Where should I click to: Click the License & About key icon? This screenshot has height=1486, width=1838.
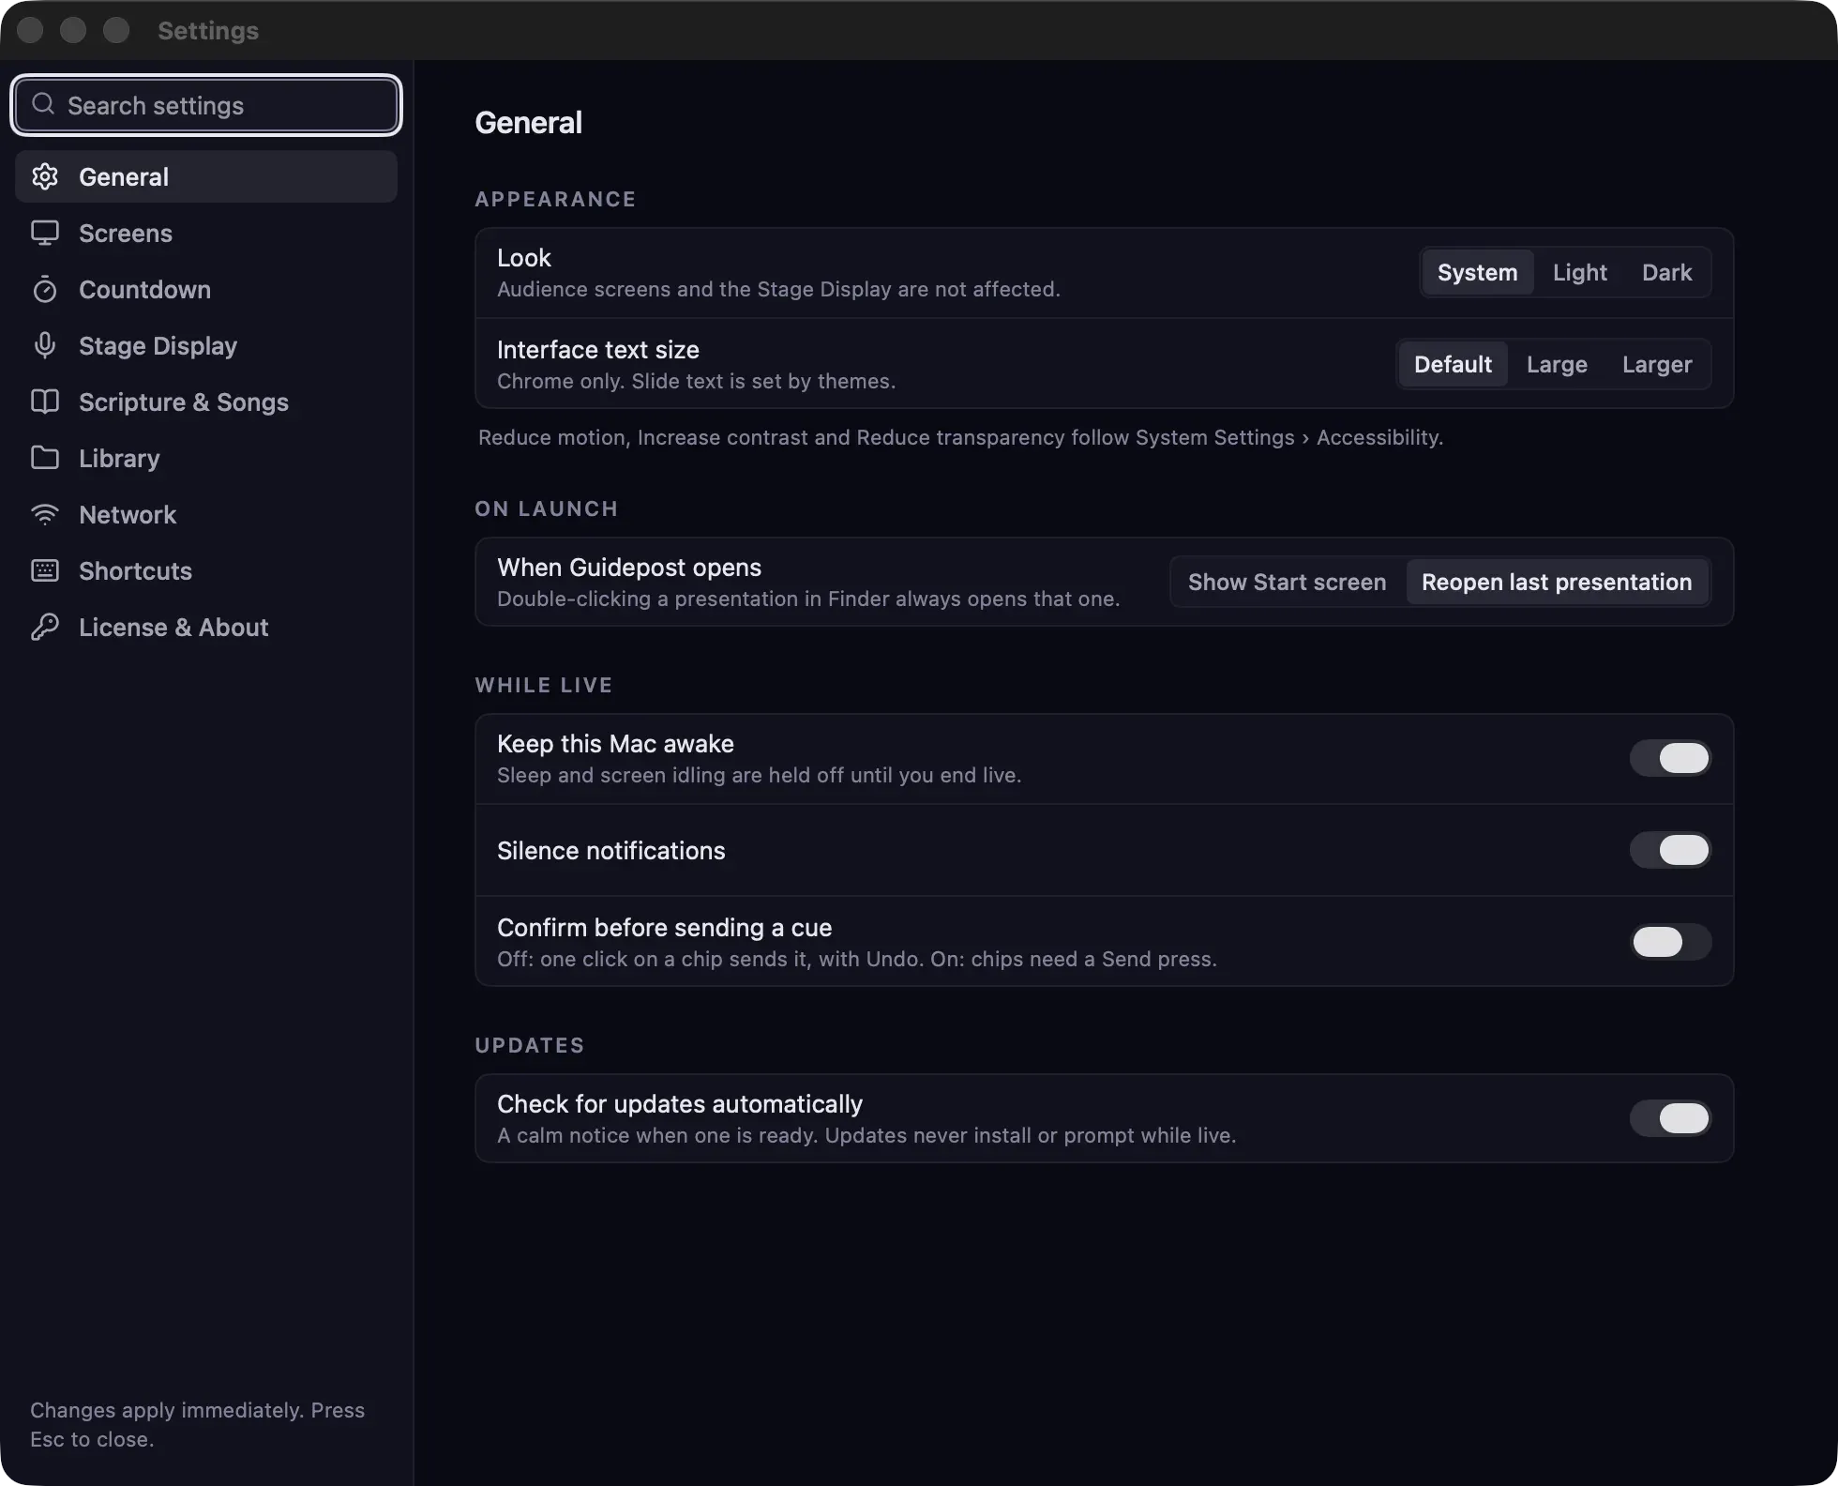click(45, 627)
